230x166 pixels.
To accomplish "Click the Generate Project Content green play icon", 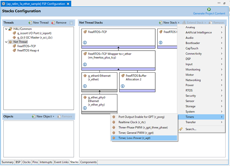I will (x=209, y=9).
